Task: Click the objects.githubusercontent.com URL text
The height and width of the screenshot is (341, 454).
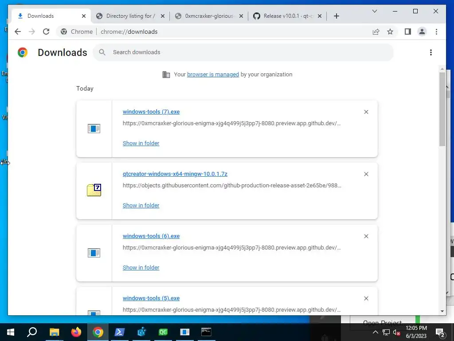Action: click(x=232, y=186)
